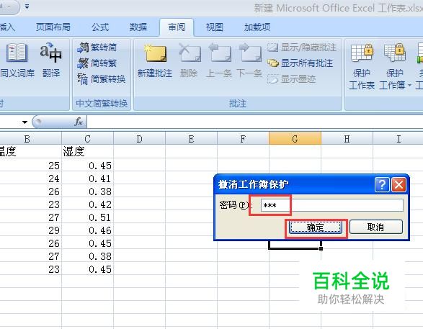The height and width of the screenshot is (329, 423).
Task: Go to Previous comment (上一条)
Action: [x=219, y=60]
